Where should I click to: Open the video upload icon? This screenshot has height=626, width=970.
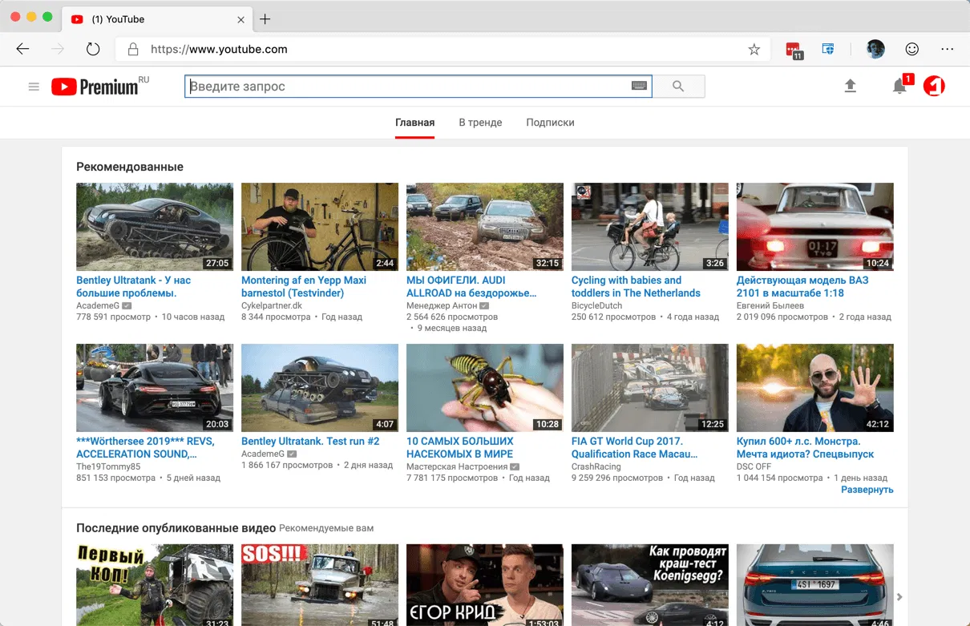coord(851,86)
